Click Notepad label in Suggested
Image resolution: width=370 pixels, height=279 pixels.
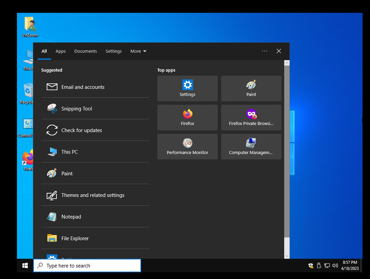tap(71, 217)
